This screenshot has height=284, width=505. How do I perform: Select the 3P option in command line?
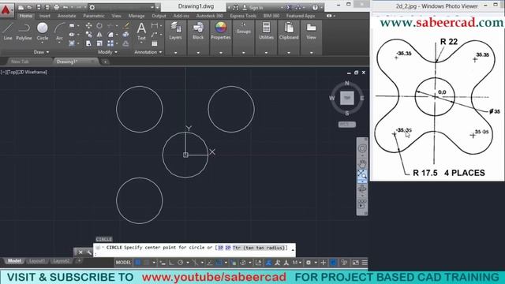click(220, 248)
